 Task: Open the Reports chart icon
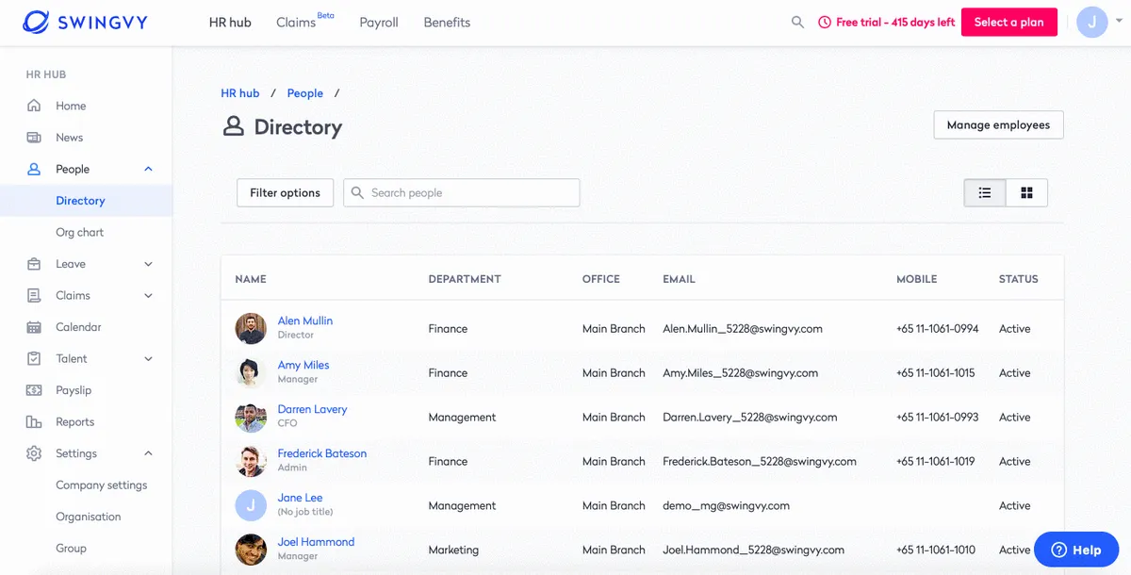(34, 422)
